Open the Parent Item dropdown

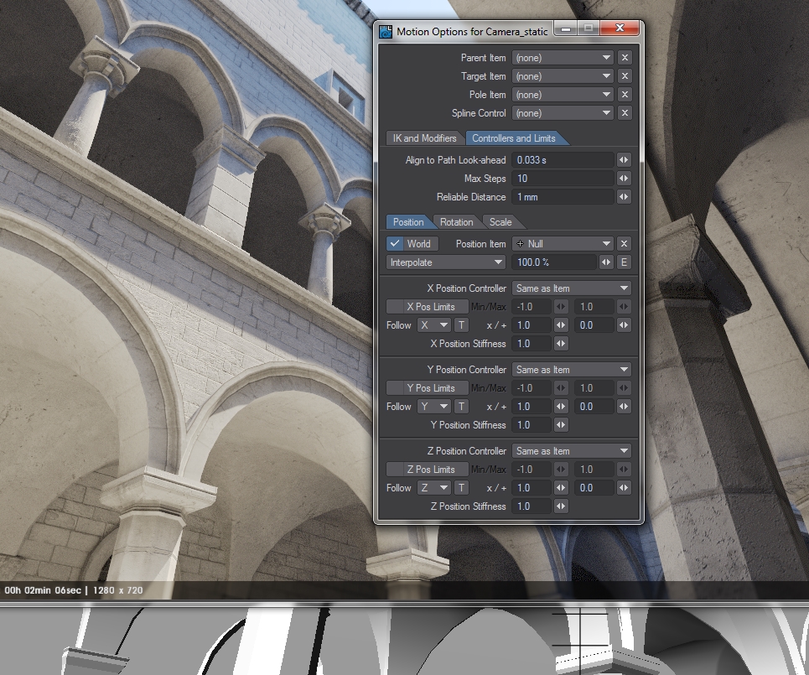(563, 58)
